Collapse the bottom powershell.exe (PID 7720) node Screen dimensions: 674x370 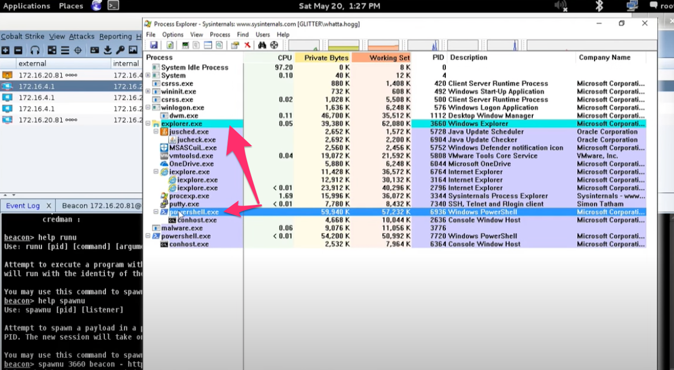coord(148,236)
